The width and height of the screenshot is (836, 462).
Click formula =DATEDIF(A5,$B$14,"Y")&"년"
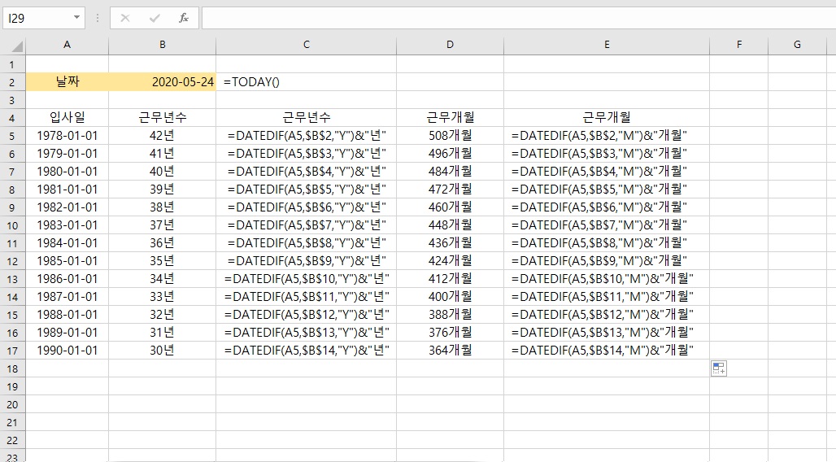click(306, 351)
